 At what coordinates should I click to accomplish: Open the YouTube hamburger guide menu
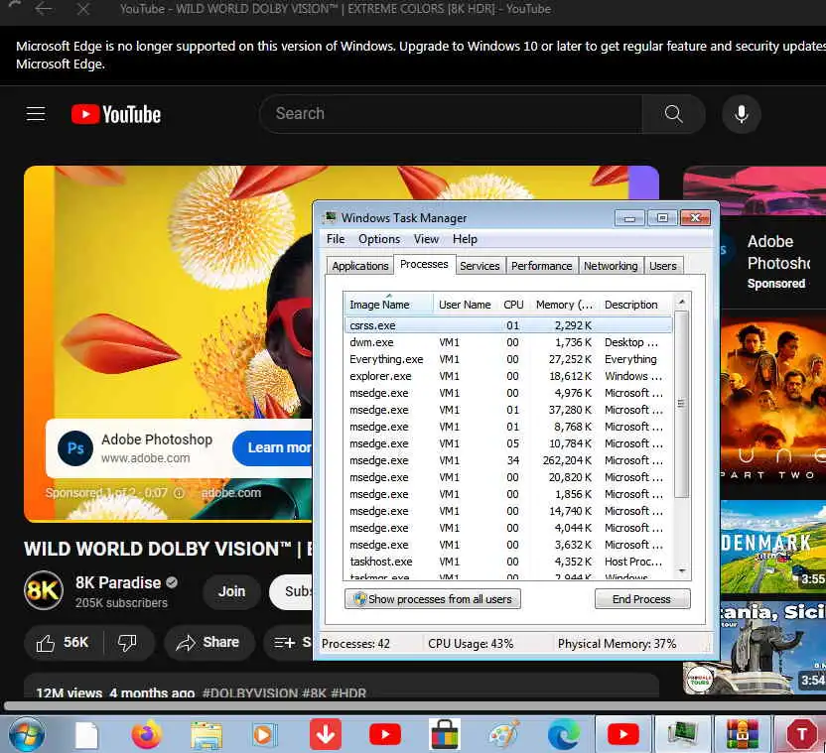[36, 114]
